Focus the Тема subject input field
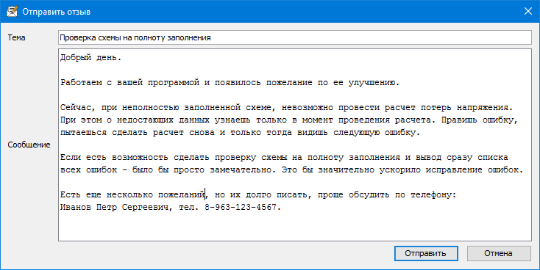Image resolution: width=540 pixels, height=270 pixels. point(295,37)
